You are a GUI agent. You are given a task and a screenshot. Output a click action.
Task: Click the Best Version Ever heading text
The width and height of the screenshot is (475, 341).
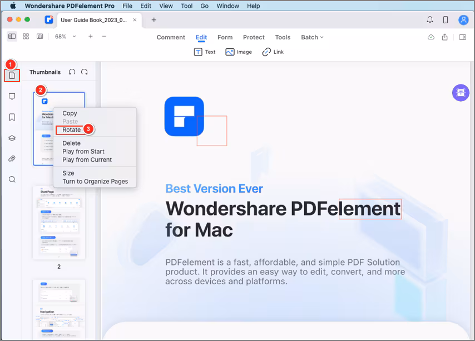point(214,188)
